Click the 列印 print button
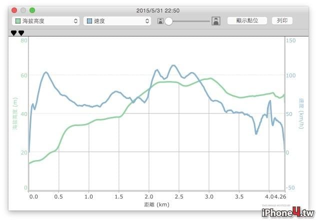This screenshot has width=317, height=221. click(282, 20)
